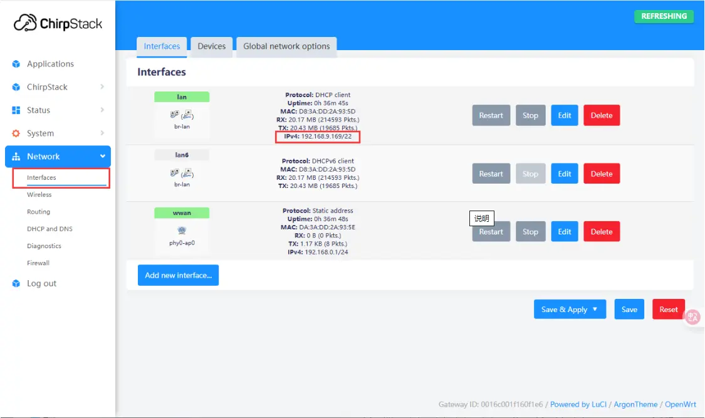Click the Applications sidebar icon
The image size is (705, 418).
pyautogui.click(x=15, y=63)
